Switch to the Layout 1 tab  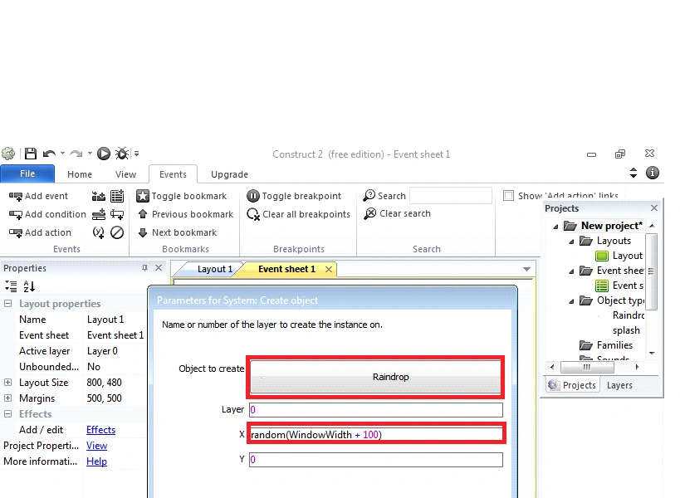click(215, 269)
